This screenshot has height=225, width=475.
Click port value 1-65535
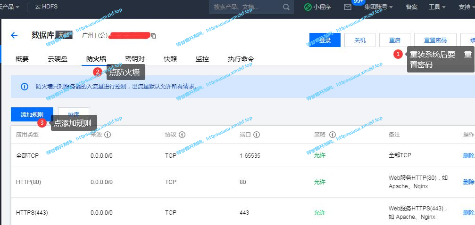coord(250,156)
